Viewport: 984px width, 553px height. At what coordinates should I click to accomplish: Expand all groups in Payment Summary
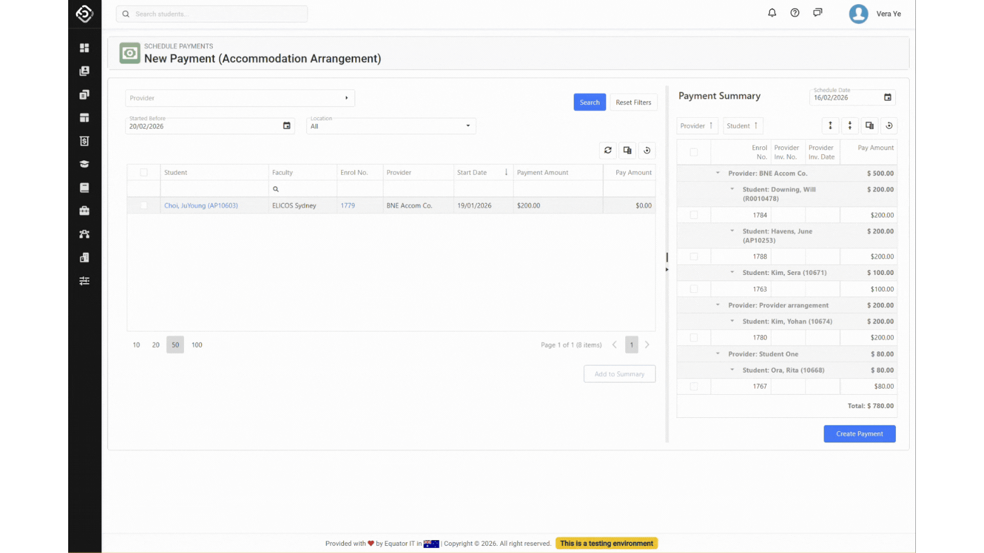830,125
